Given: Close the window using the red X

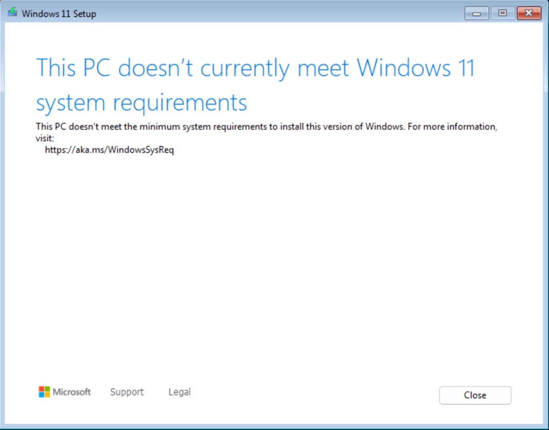Looking at the screenshot, I should [529, 14].
